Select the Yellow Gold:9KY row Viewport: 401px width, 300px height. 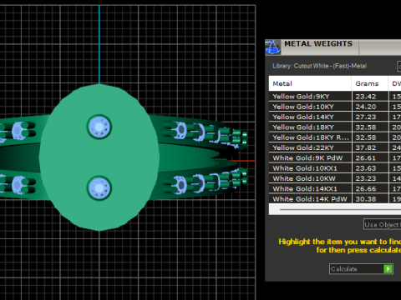335,97
